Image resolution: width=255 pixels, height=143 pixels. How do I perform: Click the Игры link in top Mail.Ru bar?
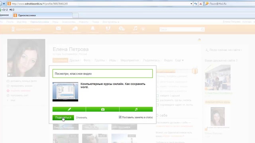click(x=55, y=22)
